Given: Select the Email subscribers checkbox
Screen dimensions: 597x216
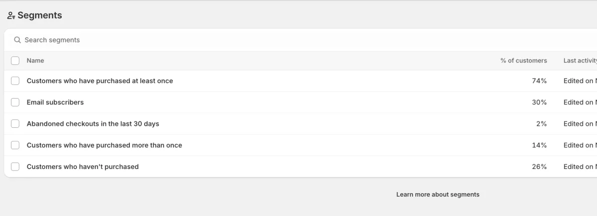Looking at the screenshot, I should (x=15, y=103).
